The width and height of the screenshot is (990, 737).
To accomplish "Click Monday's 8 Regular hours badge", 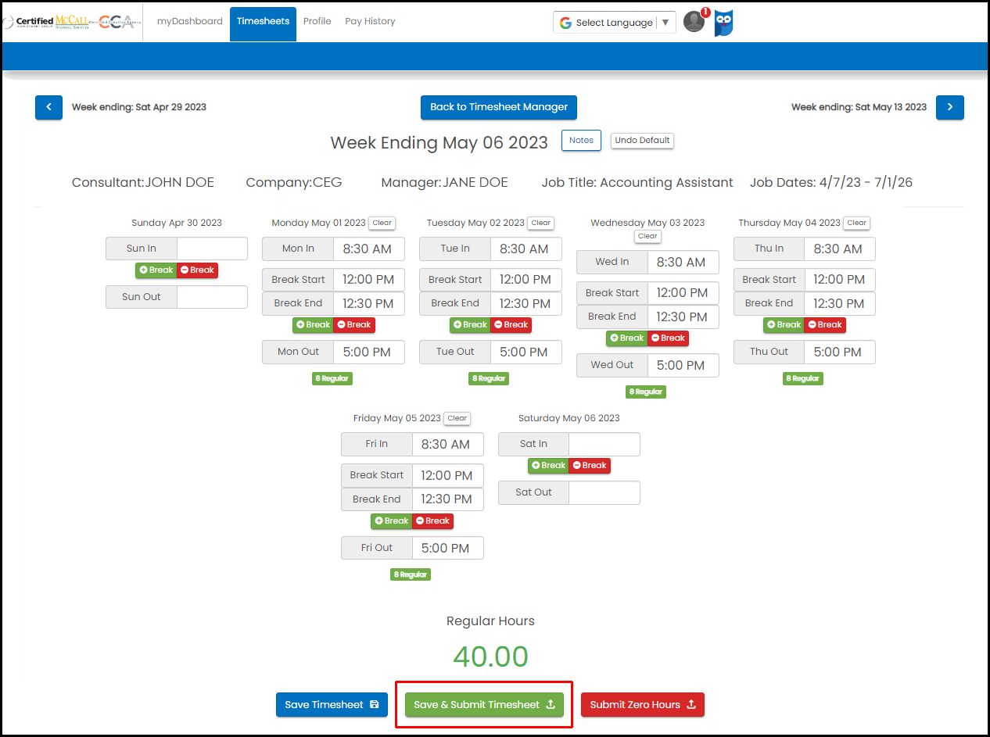I will coord(332,378).
